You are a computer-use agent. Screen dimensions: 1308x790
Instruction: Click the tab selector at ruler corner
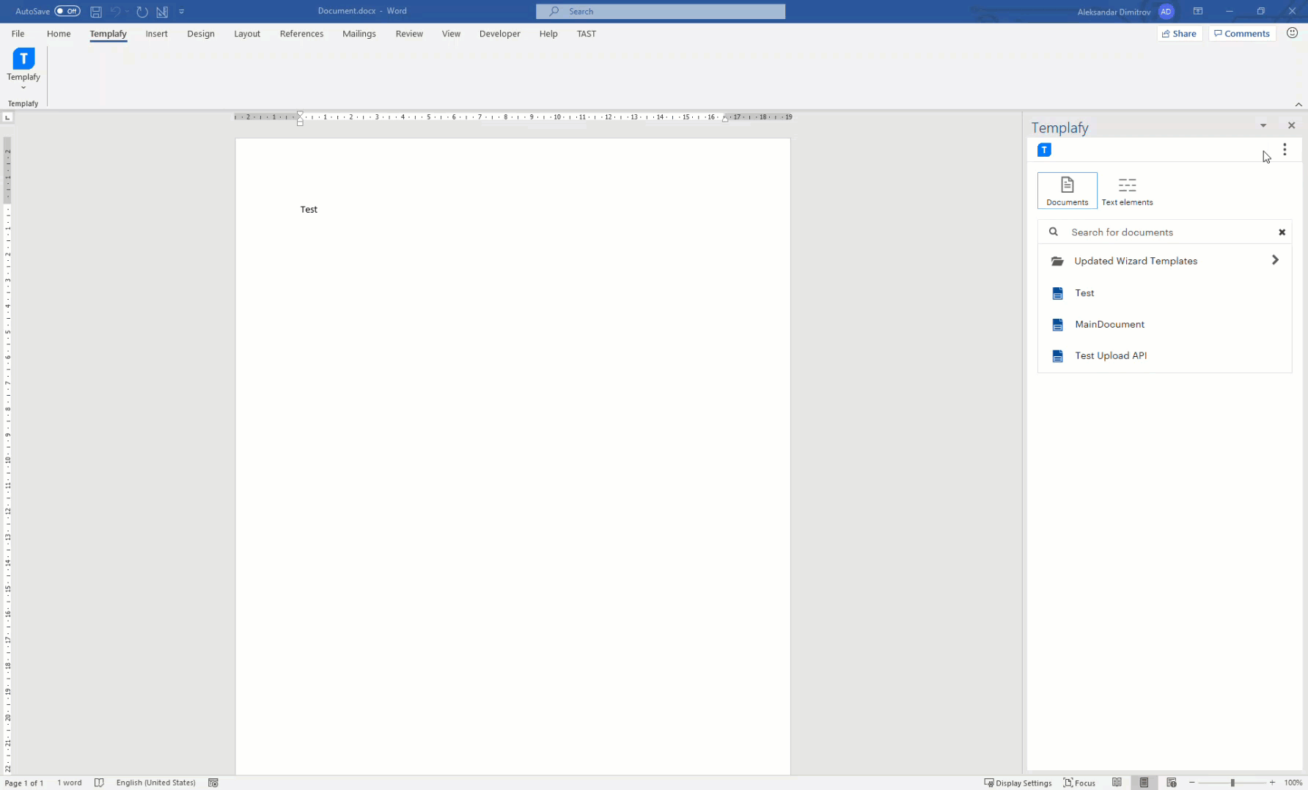pos(7,117)
